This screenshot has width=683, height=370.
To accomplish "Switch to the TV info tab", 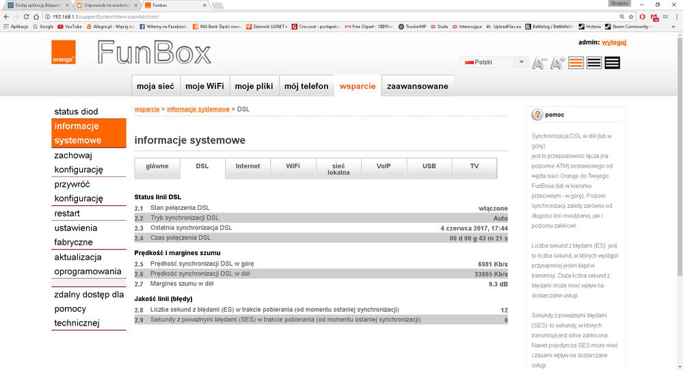I will (474, 168).
